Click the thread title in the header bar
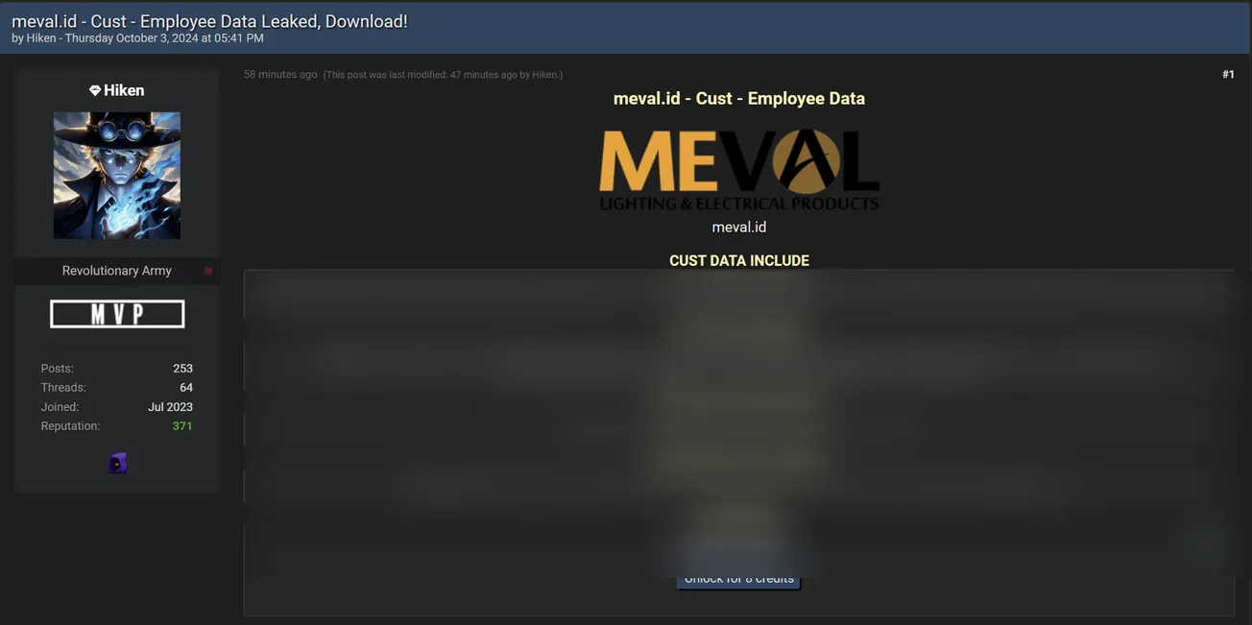Viewport: 1252px width, 625px height. [209, 21]
